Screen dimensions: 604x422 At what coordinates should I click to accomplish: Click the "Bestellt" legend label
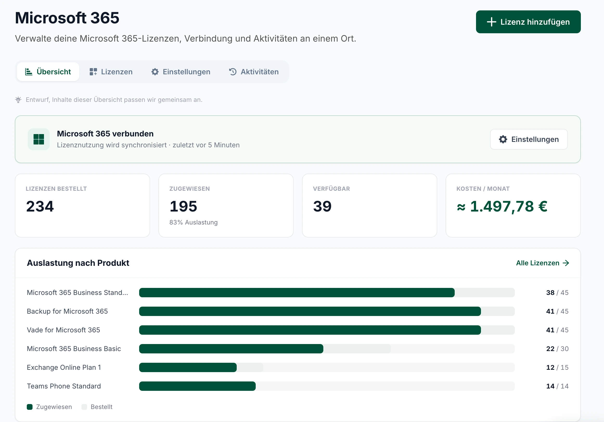[101, 407]
